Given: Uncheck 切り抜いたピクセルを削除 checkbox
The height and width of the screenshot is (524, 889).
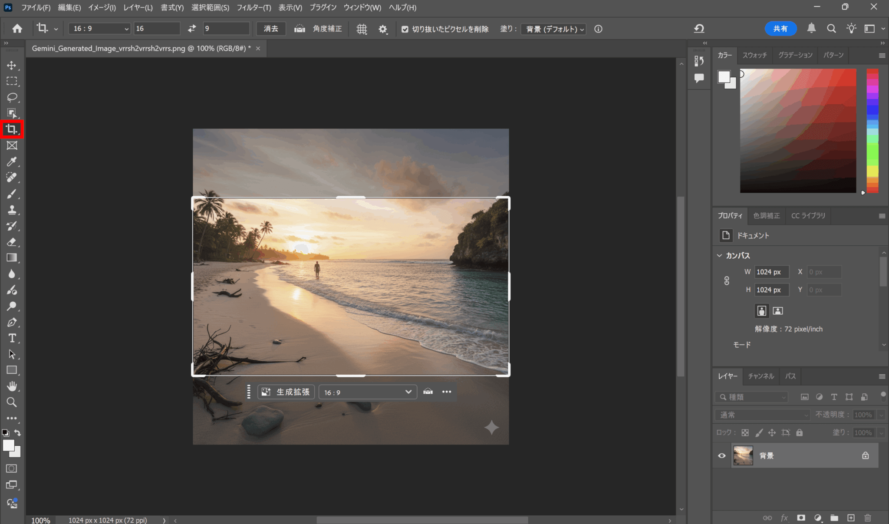Looking at the screenshot, I should click(405, 29).
